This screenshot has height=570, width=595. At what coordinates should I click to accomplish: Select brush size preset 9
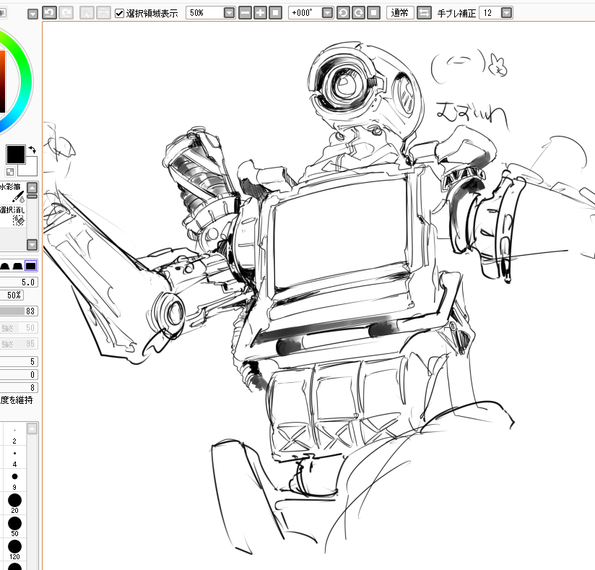[x=14, y=481]
